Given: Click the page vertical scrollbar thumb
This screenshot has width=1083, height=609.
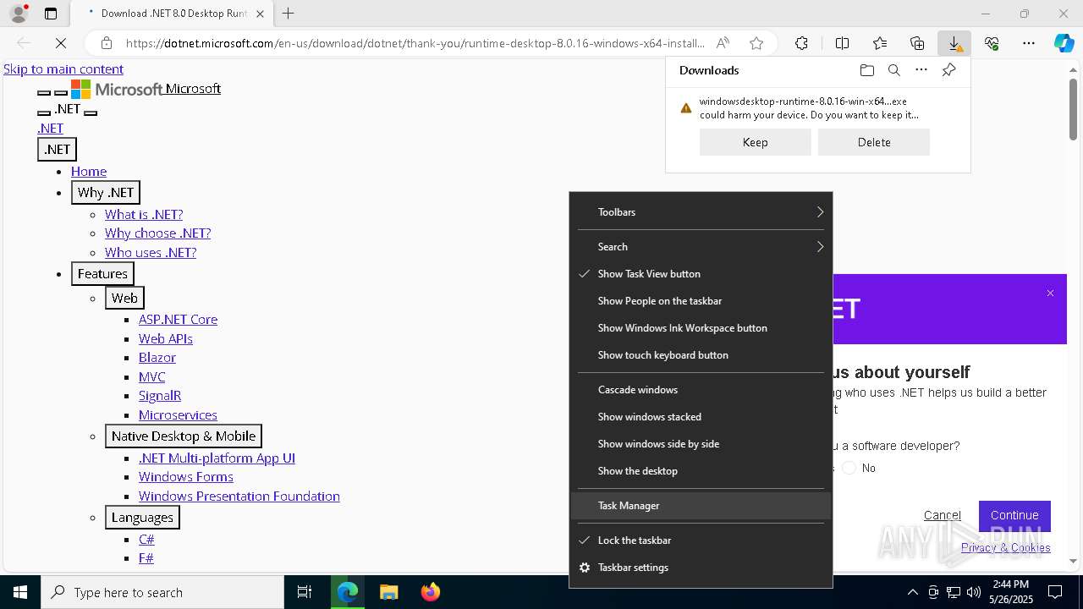Looking at the screenshot, I should point(1073,108).
